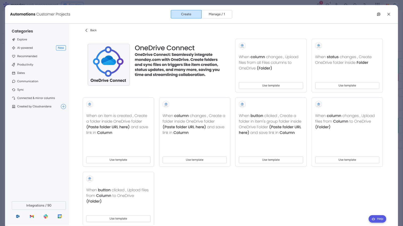
Task: Open the apps grid icon in background window
Action: [377, 4]
